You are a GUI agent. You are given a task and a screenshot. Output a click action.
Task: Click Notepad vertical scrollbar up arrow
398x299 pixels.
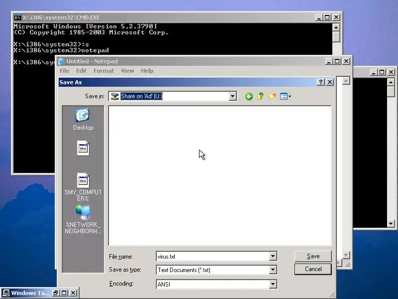(x=346, y=81)
